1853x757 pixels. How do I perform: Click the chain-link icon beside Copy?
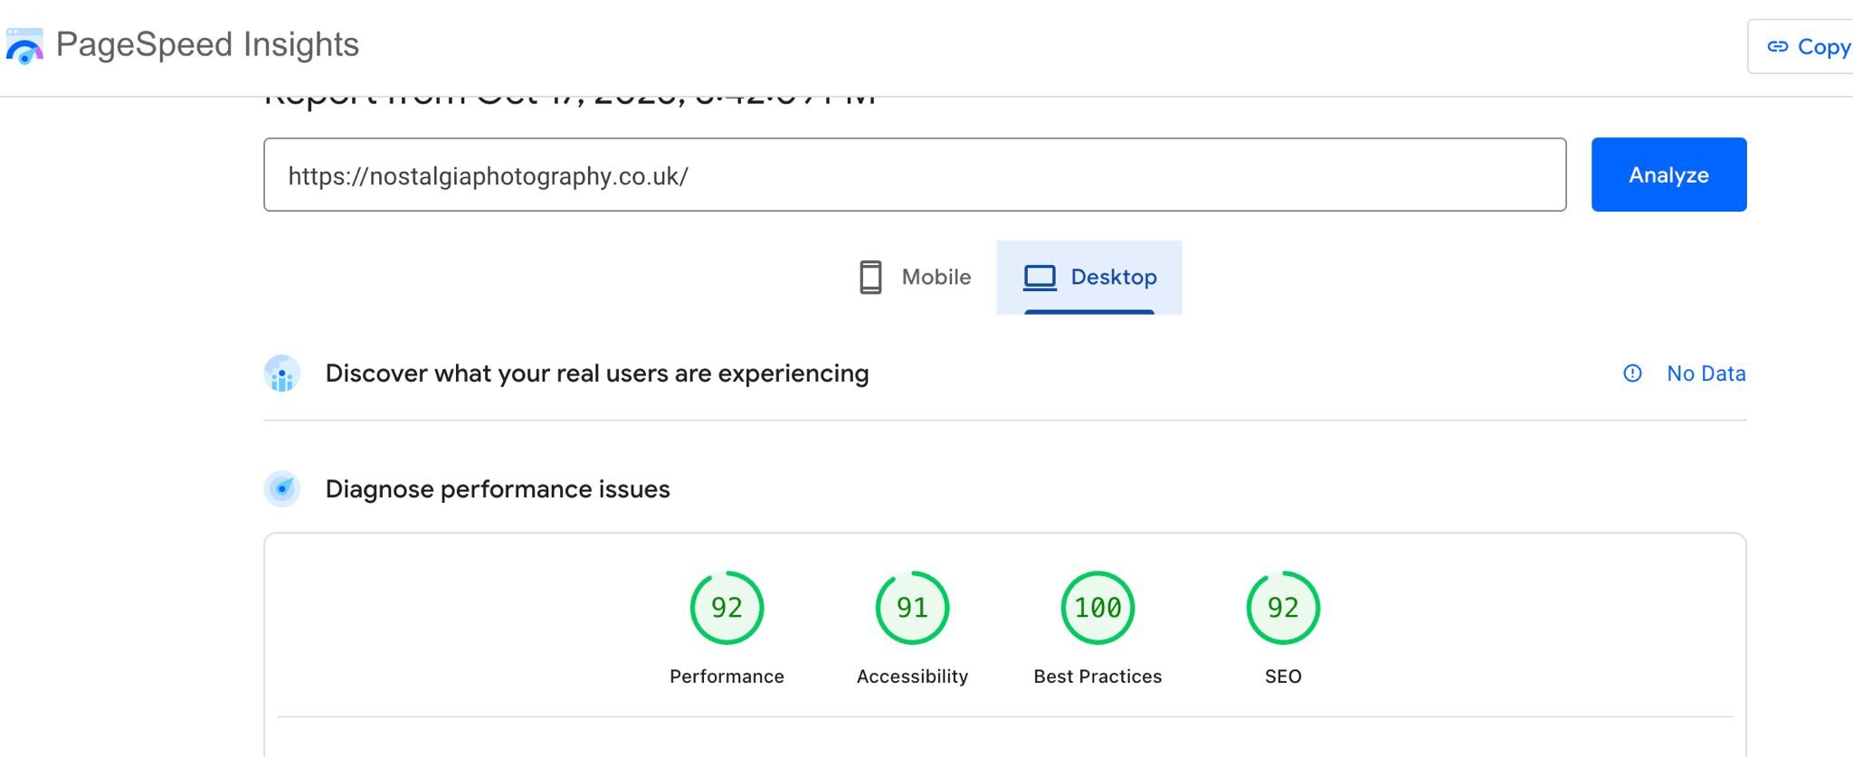(x=1777, y=47)
